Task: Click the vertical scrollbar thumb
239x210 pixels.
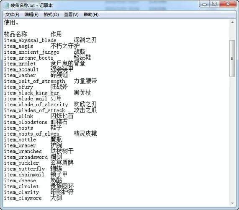Action: tap(232, 58)
